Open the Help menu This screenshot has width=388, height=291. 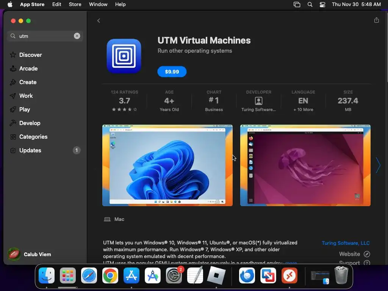(x=120, y=5)
